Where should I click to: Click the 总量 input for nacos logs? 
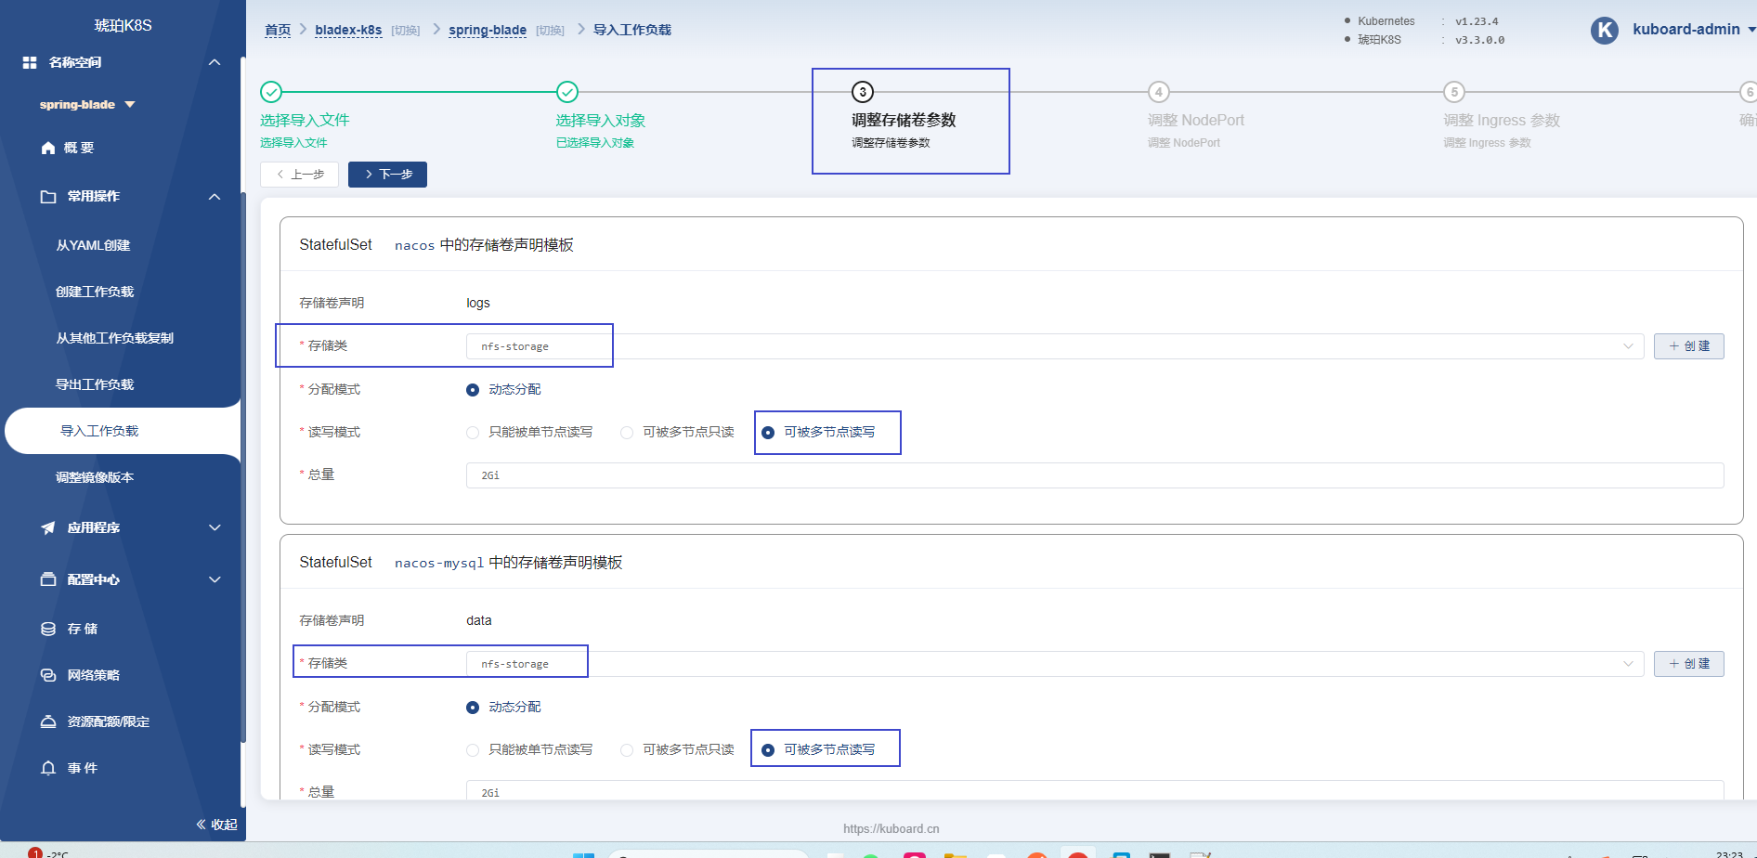coord(1095,475)
